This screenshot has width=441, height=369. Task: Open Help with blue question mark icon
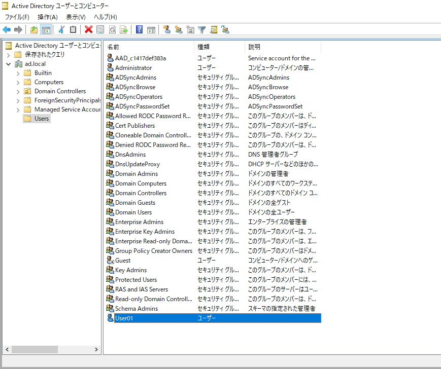tap(139, 29)
